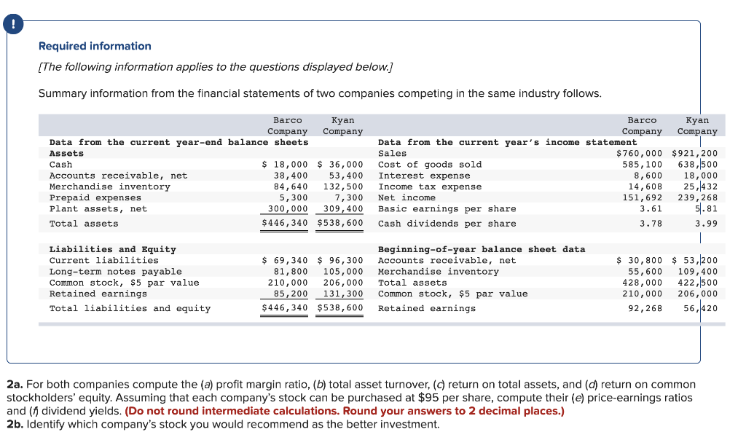Select Kyan's beginning retained earnings 56,420

700,308
